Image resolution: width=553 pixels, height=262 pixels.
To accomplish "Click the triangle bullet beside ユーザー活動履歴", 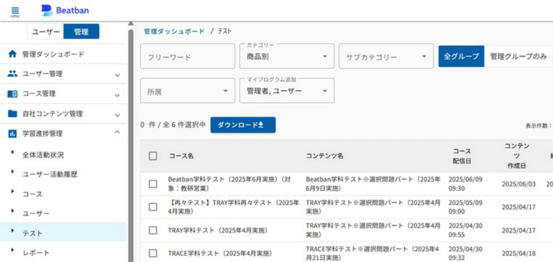I will pyautogui.click(x=13, y=172).
